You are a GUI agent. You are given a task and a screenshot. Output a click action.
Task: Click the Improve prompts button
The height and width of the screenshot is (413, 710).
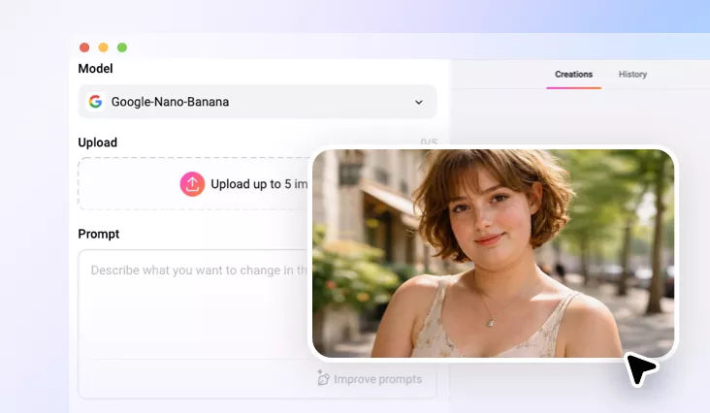pos(370,379)
